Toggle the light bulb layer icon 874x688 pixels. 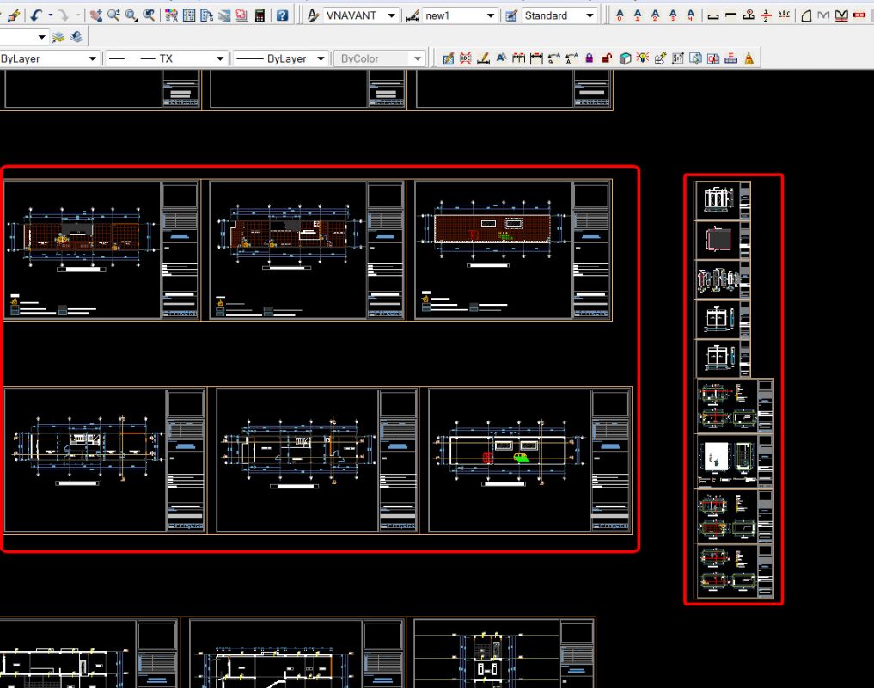pyautogui.click(x=642, y=58)
